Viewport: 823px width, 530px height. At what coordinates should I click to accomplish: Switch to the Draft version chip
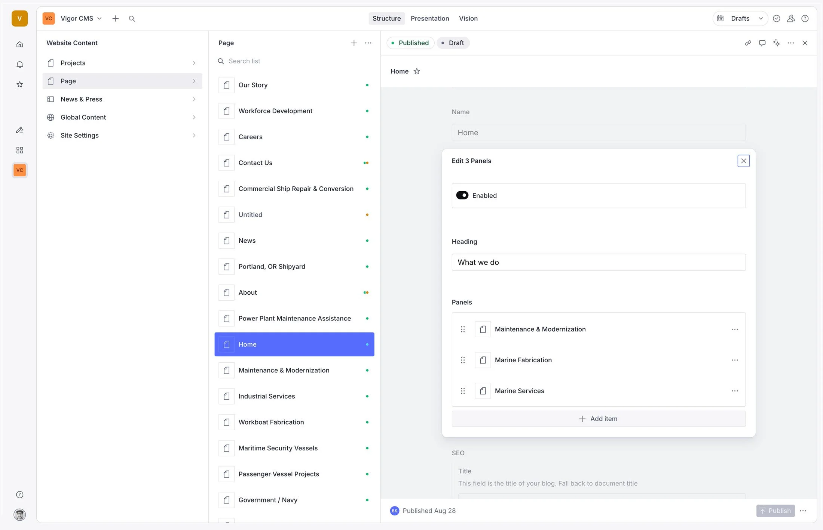tap(453, 43)
